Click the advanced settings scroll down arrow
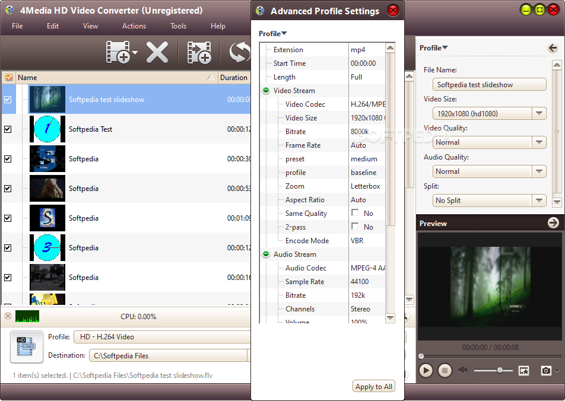Screen dimensions: 565x401 pyautogui.click(x=391, y=318)
